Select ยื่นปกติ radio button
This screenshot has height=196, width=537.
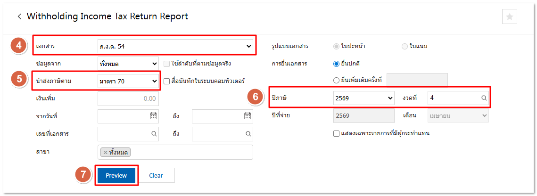tap(337, 64)
